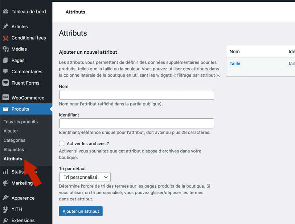Open the Taille attribute link
Screen dimensions: 295x224
235,63
